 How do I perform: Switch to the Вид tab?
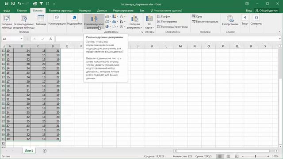pyautogui.click(x=142, y=11)
